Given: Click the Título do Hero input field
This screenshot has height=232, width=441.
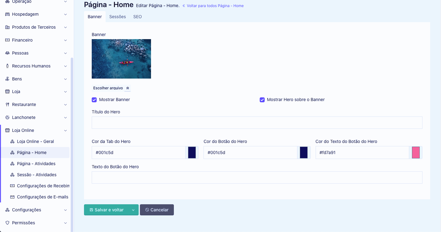Looking at the screenshot, I should pos(257,123).
